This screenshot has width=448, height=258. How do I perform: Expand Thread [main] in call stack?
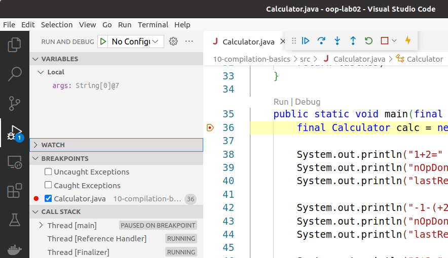click(41, 226)
